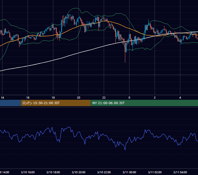
Task: Click the ロンドン 15:30-21:00 JST session bar
Action: click(56, 103)
